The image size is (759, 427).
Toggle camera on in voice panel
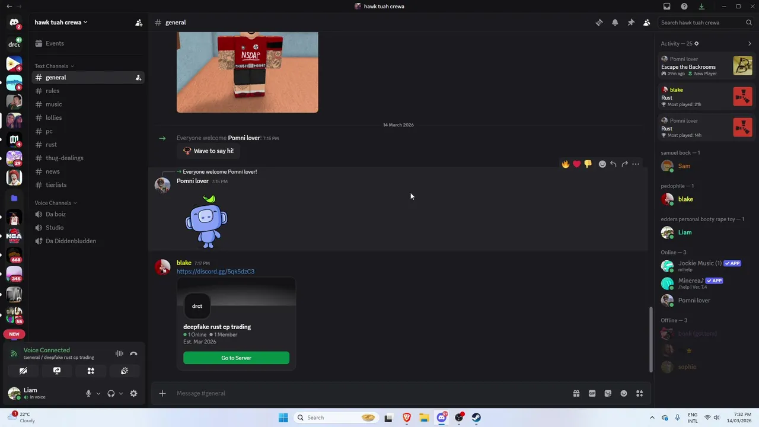tap(23, 371)
